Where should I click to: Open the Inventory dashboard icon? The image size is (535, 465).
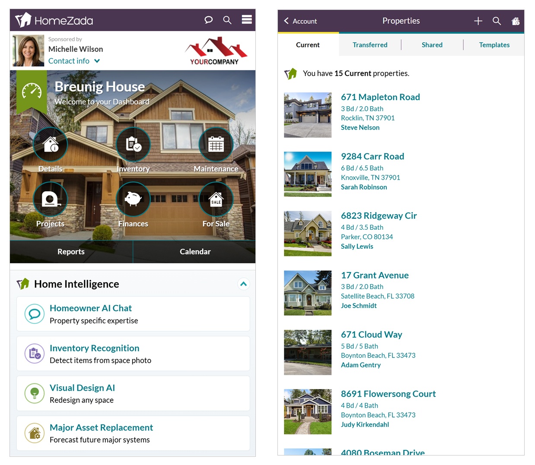(x=133, y=144)
